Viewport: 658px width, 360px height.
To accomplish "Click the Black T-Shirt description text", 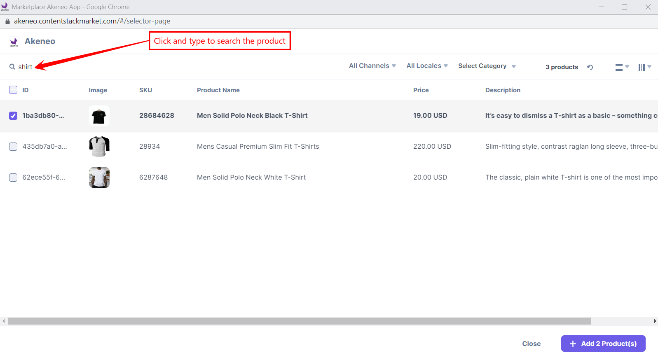I will (571, 116).
